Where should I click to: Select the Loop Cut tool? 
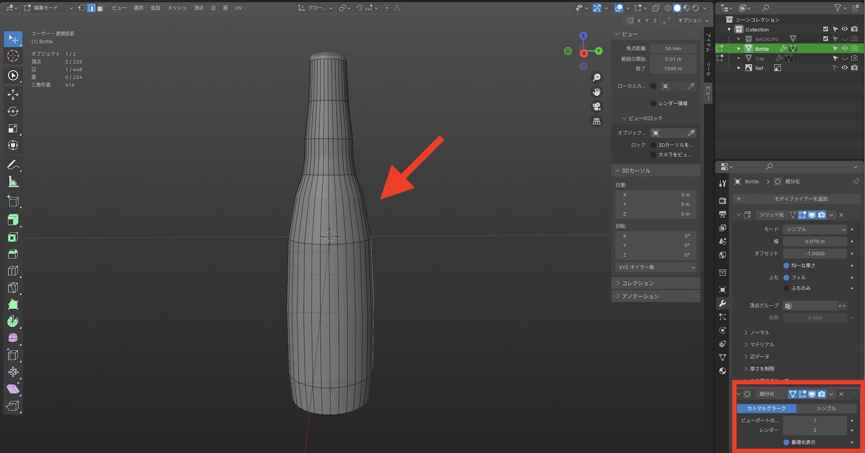tap(13, 271)
